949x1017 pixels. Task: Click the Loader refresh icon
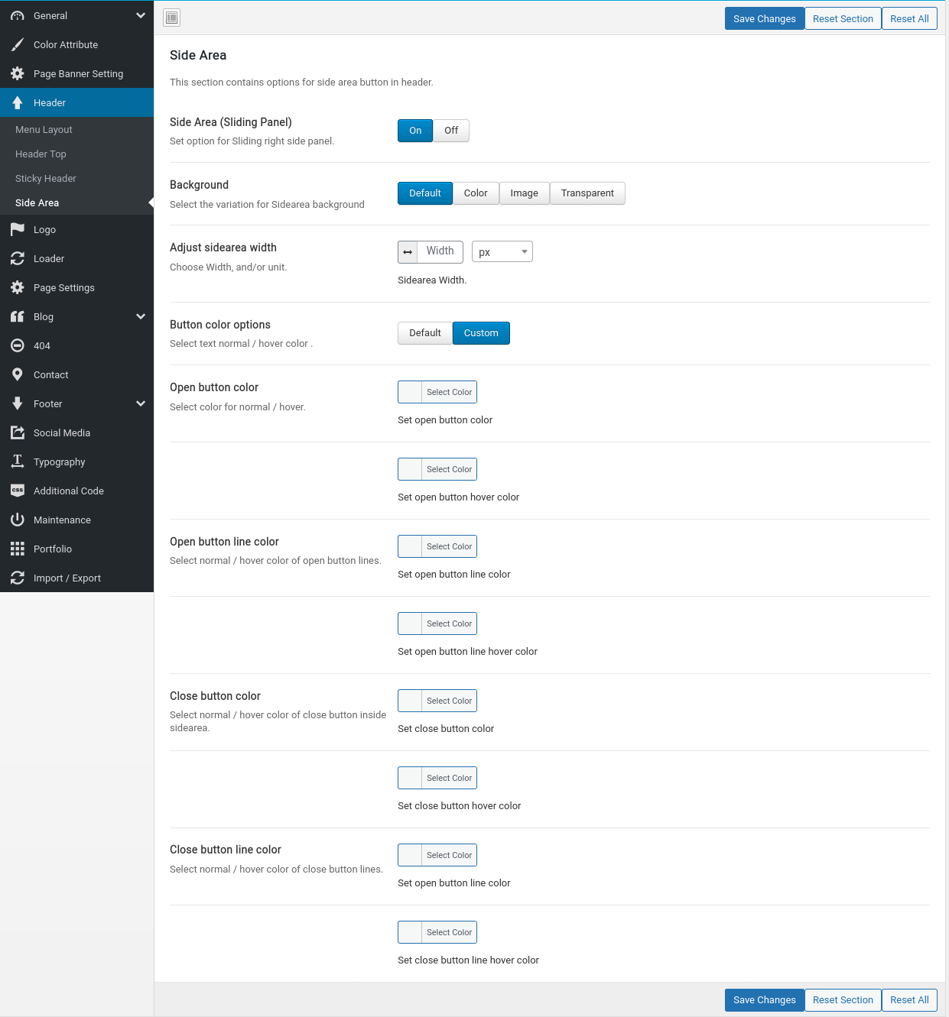(x=18, y=258)
